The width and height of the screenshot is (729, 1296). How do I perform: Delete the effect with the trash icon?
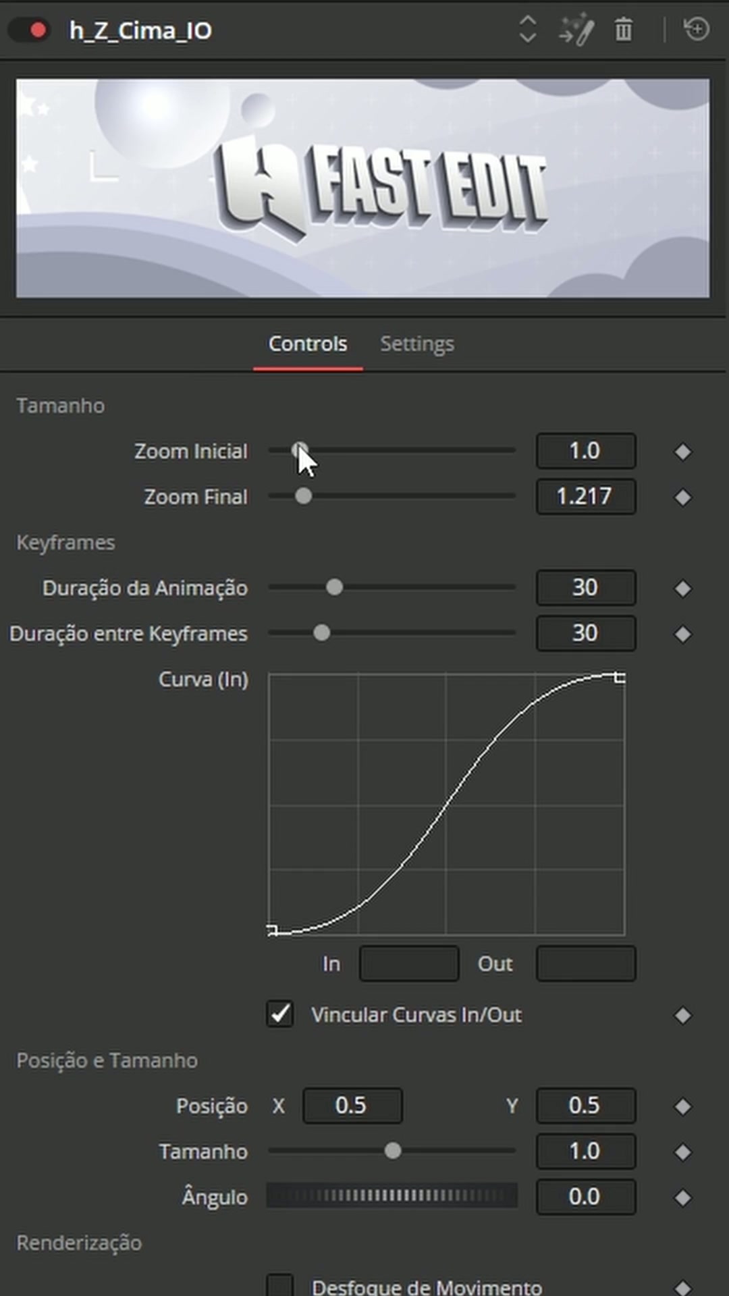click(x=624, y=30)
